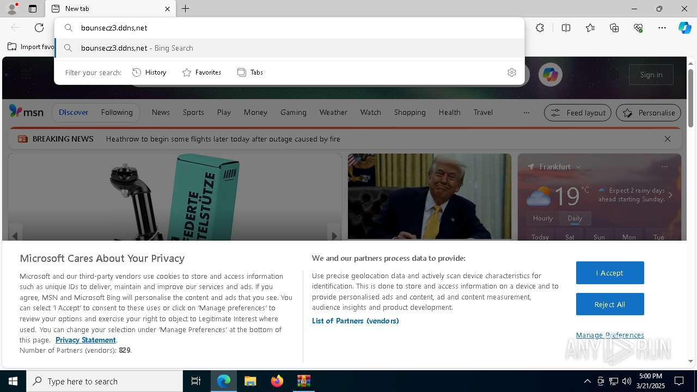Open the volume speaker tray icon
697x392 pixels.
(x=627, y=381)
